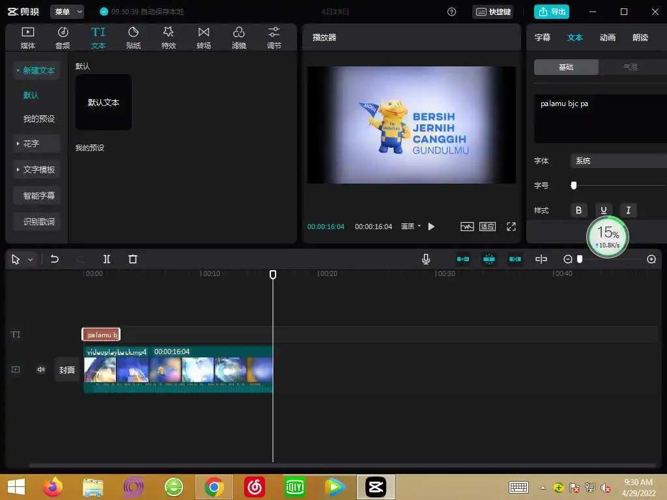The width and height of the screenshot is (667, 500).
Task: Open the 音频 audio panel
Action: (x=63, y=37)
